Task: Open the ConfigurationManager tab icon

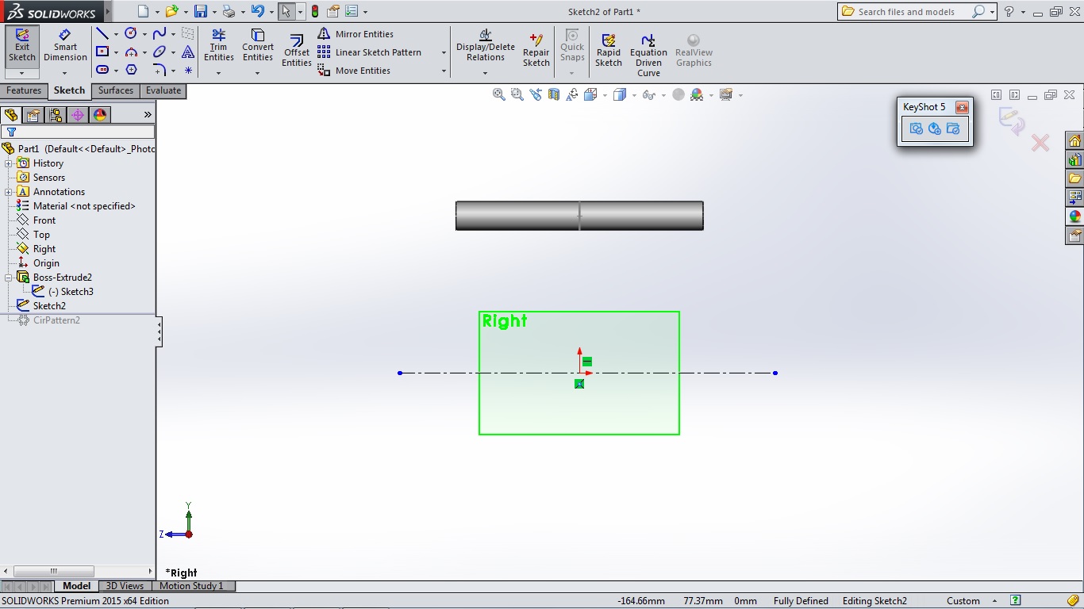Action: click(x=56, y=115)
